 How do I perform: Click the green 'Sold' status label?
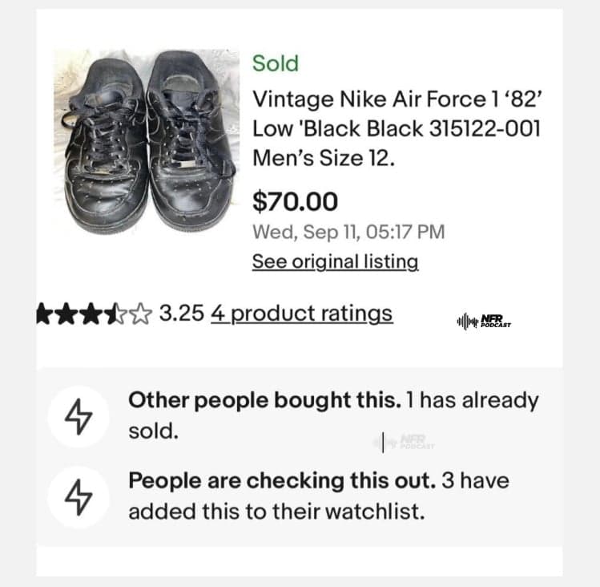tap(275, 63)
